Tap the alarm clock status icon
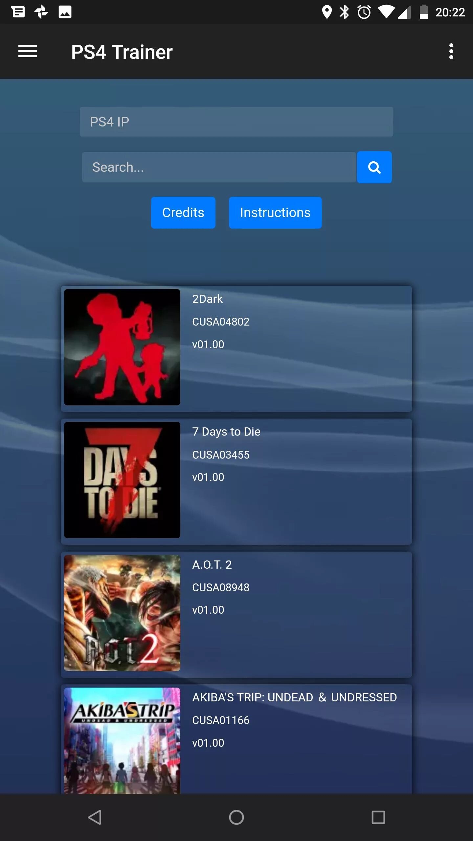This screenshot has height=841, width=473. [x=364, y=12]
